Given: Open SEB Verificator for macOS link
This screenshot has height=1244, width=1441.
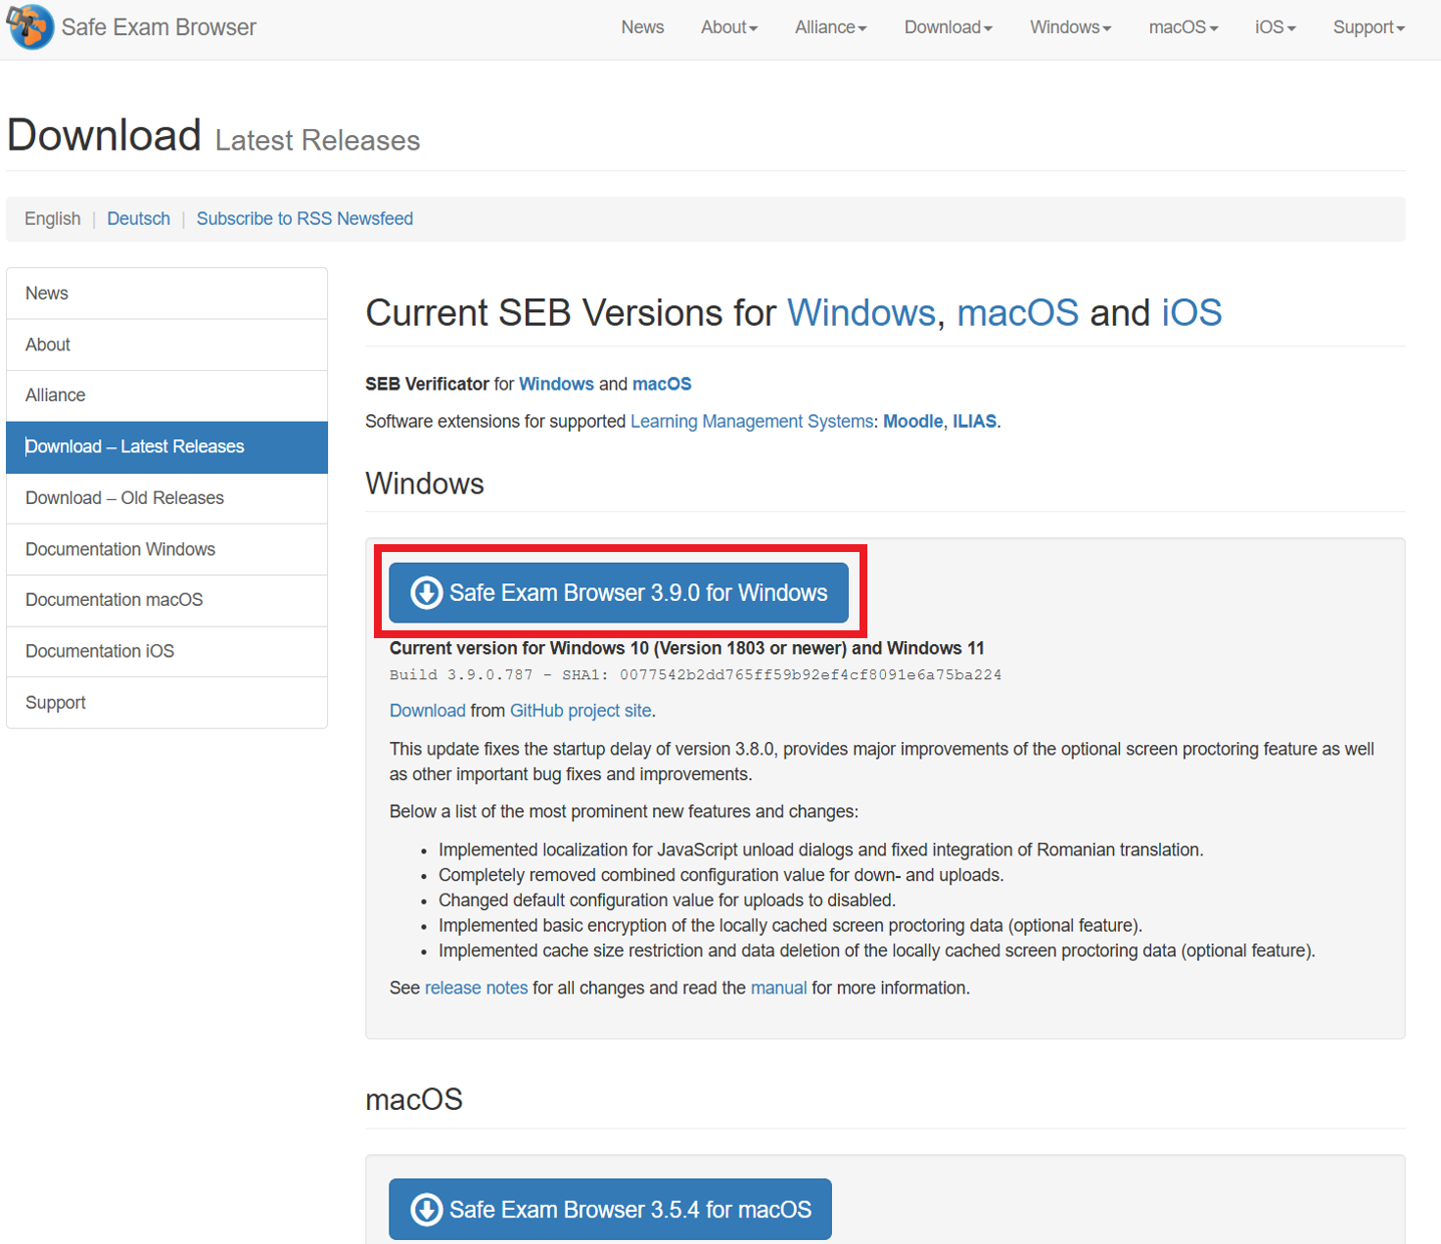Looking at the screenshot, I should 662,384.
